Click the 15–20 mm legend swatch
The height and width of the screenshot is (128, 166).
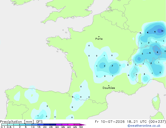click(41, 125)
